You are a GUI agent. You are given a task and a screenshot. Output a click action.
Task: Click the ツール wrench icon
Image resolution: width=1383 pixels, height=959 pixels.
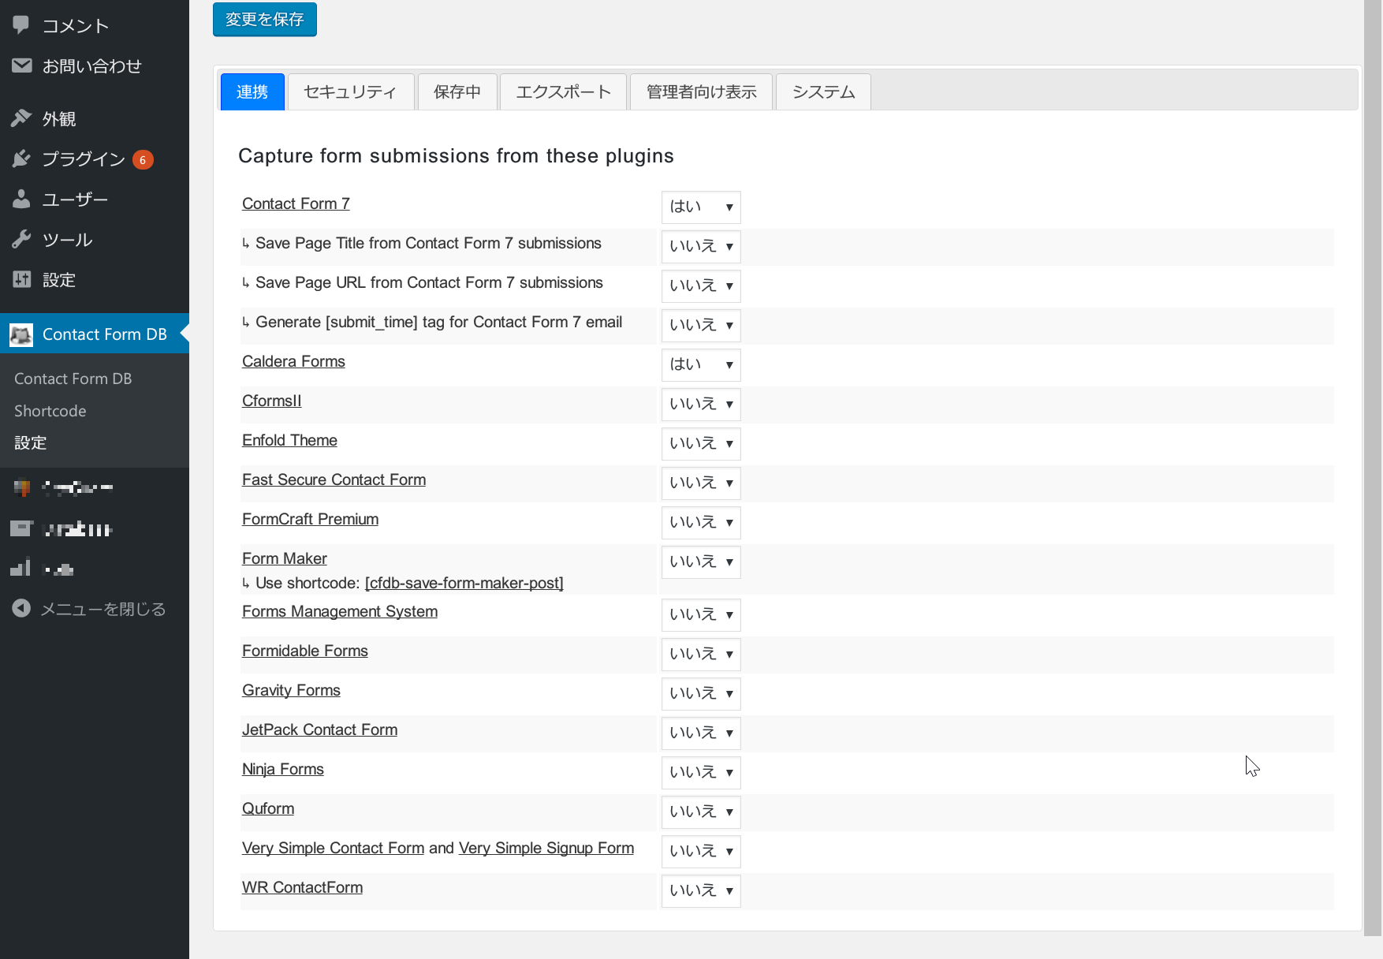point(21,239)
